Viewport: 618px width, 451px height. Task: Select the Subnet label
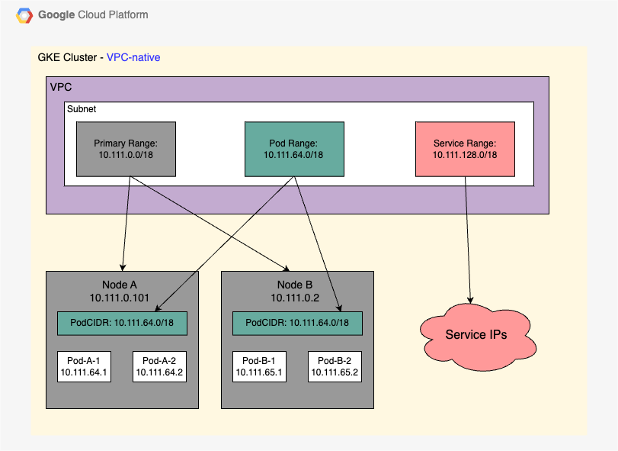pyautogui.click(x=82, y=109)
